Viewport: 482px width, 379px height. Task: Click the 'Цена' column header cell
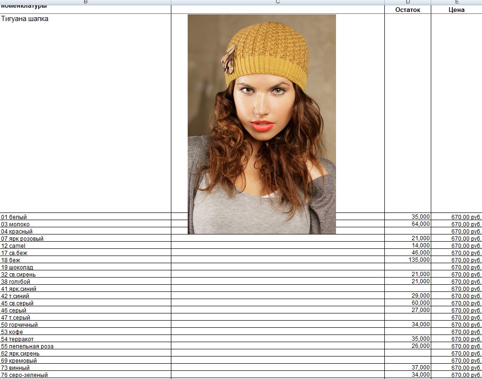coord(457,10)
